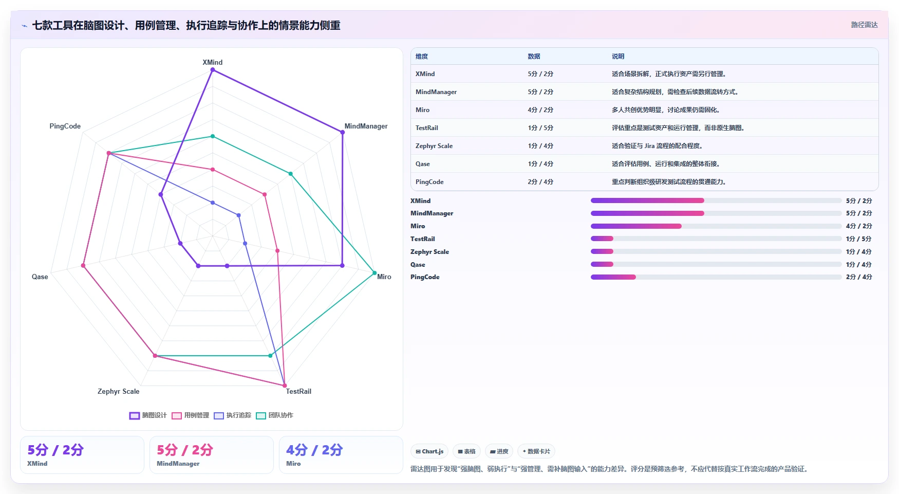Click the purple data point at MindManager vertex
Viewport: 899px width, 494px height.
click(343, 133)
